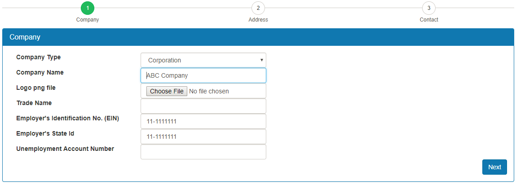This screenshot has width=516, height=185.
Task: Go to the Address step label
Action: [258, 20]
